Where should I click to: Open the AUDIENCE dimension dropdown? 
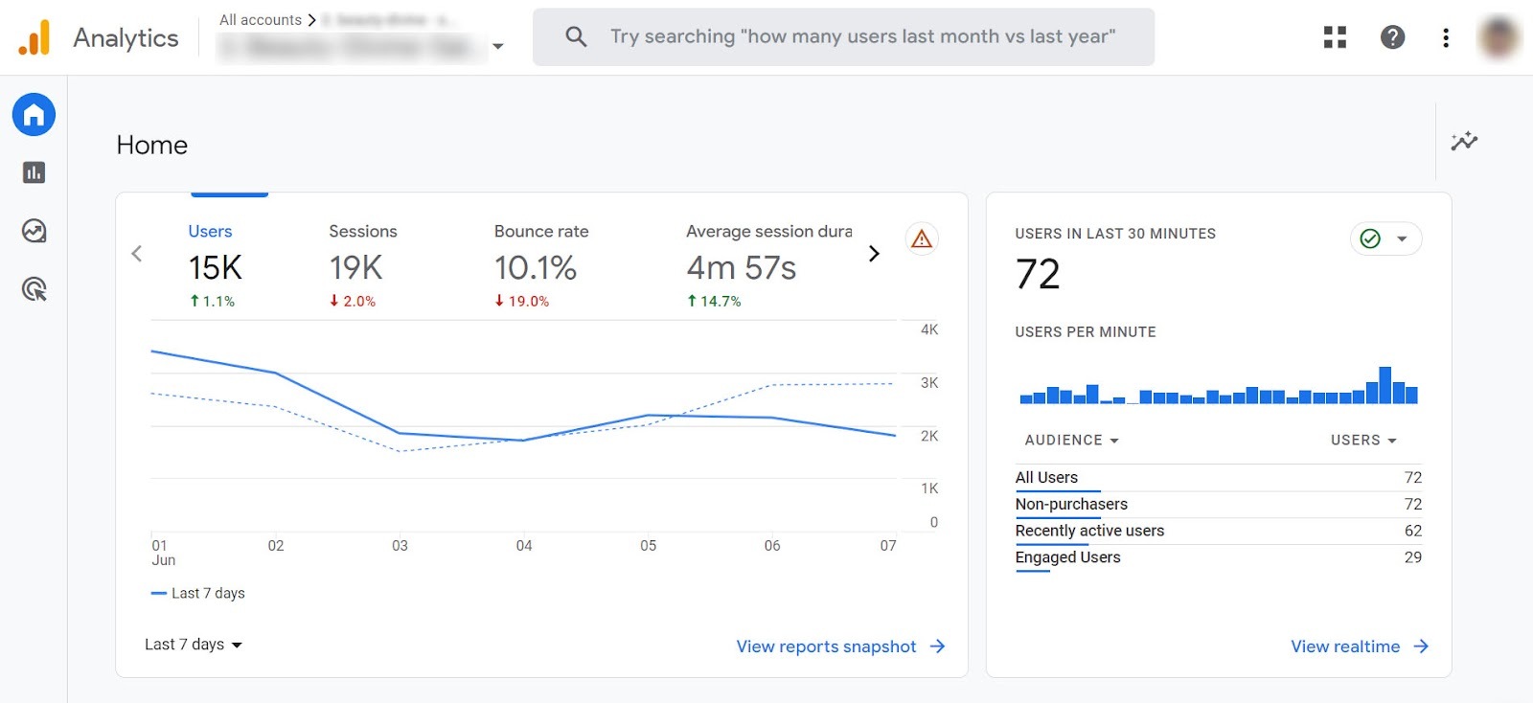tap(1071, 440)
